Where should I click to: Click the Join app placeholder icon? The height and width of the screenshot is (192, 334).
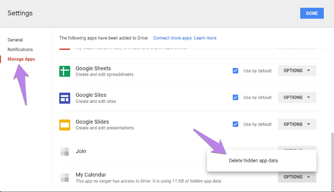coord(65,152)
